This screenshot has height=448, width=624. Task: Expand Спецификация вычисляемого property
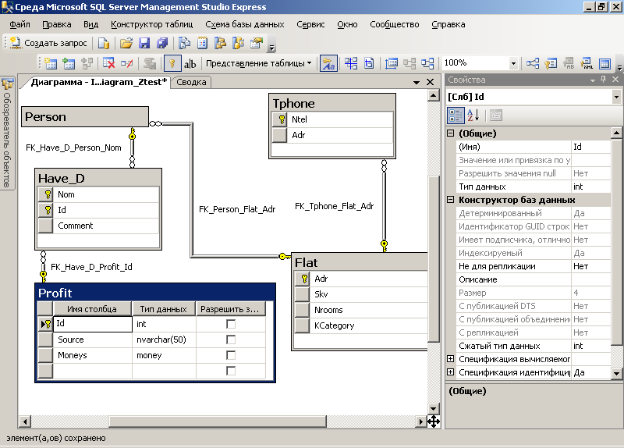point(450,359)
